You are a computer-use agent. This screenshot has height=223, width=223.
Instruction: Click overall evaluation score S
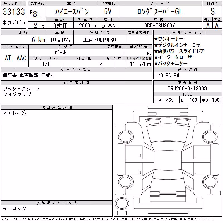(x=212, y=11)
